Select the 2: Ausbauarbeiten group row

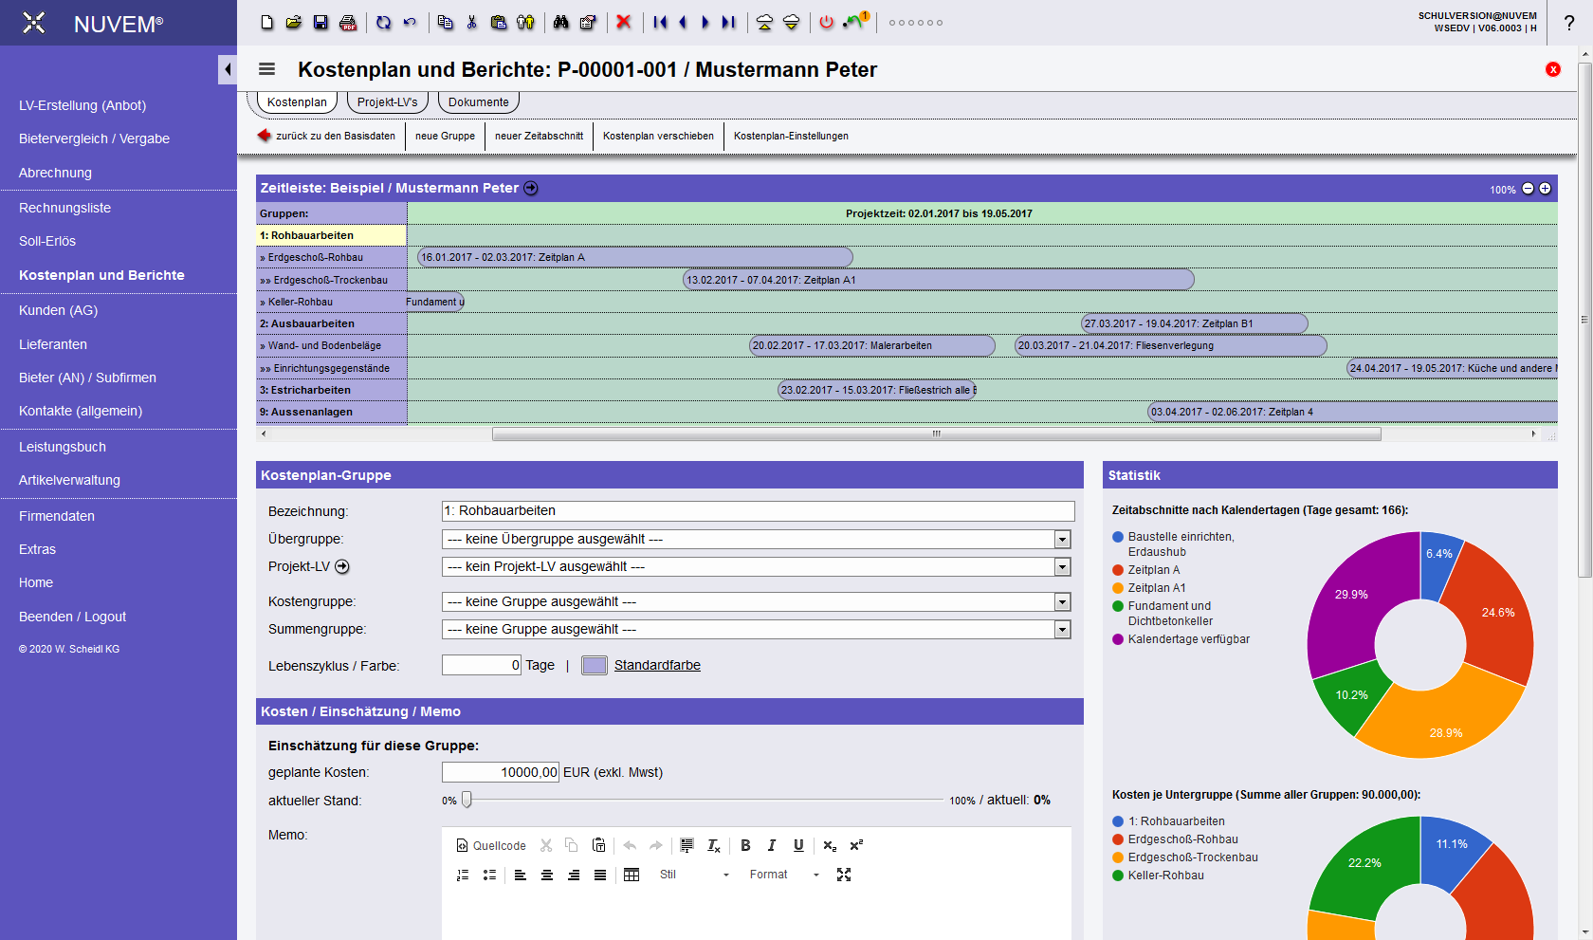click(332, 323)
